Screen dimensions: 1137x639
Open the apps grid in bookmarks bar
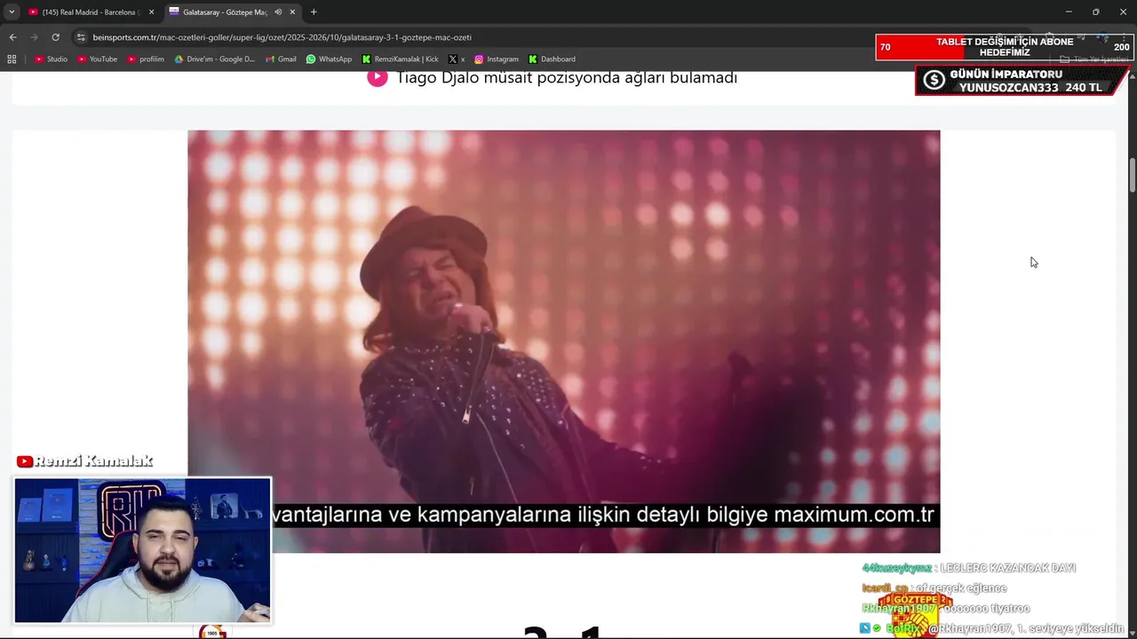click(12, 59)
